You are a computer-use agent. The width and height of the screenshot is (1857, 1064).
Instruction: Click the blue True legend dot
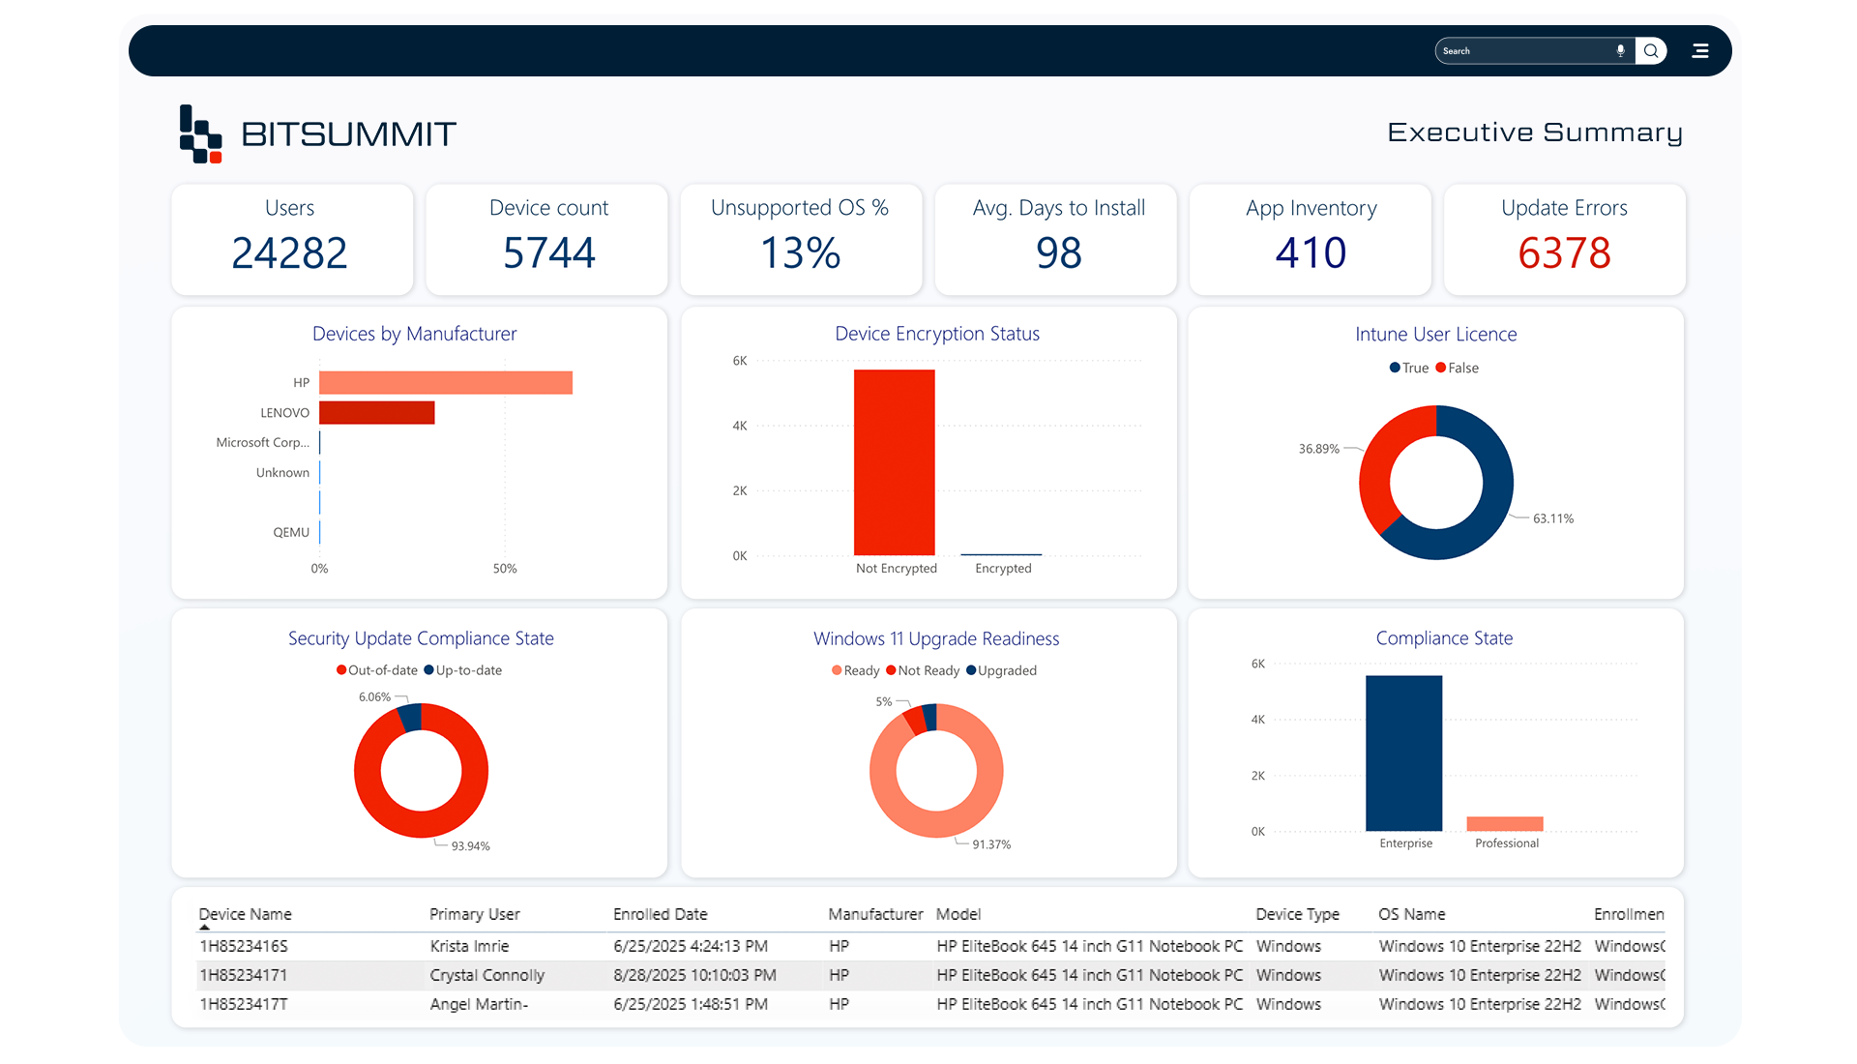pos(1395,368)
